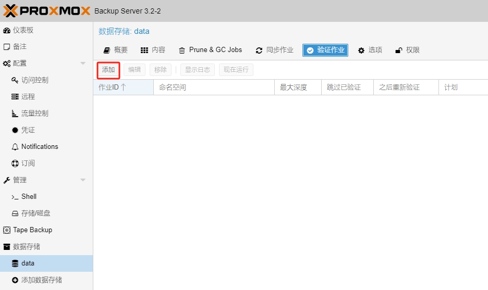Click 添加 button to add verify job
The image size is (488, 290).
click(x=108, y=70)
